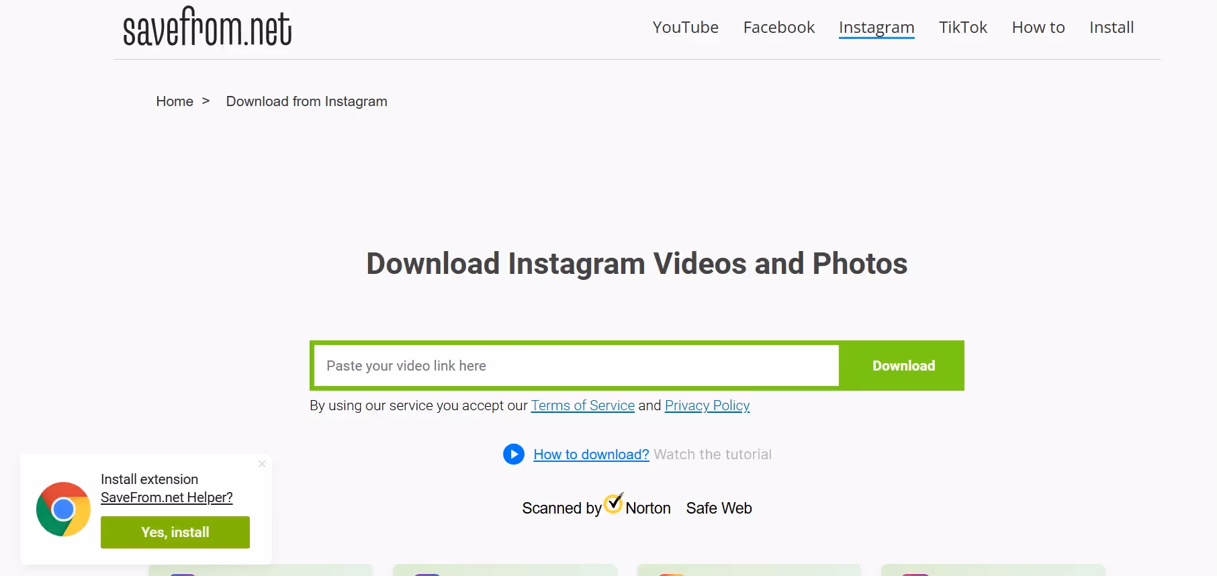Screen dimensions: 1217x576
Task: Open the SaveFrom.net Helper? link
Action: (x=167, y=497)
